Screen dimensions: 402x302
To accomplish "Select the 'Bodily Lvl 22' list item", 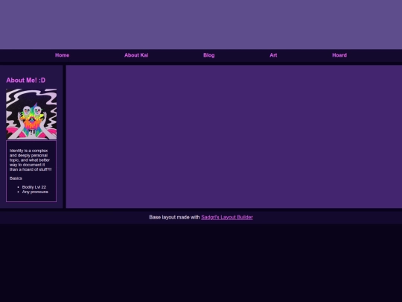I will click(x=34, y=187).
